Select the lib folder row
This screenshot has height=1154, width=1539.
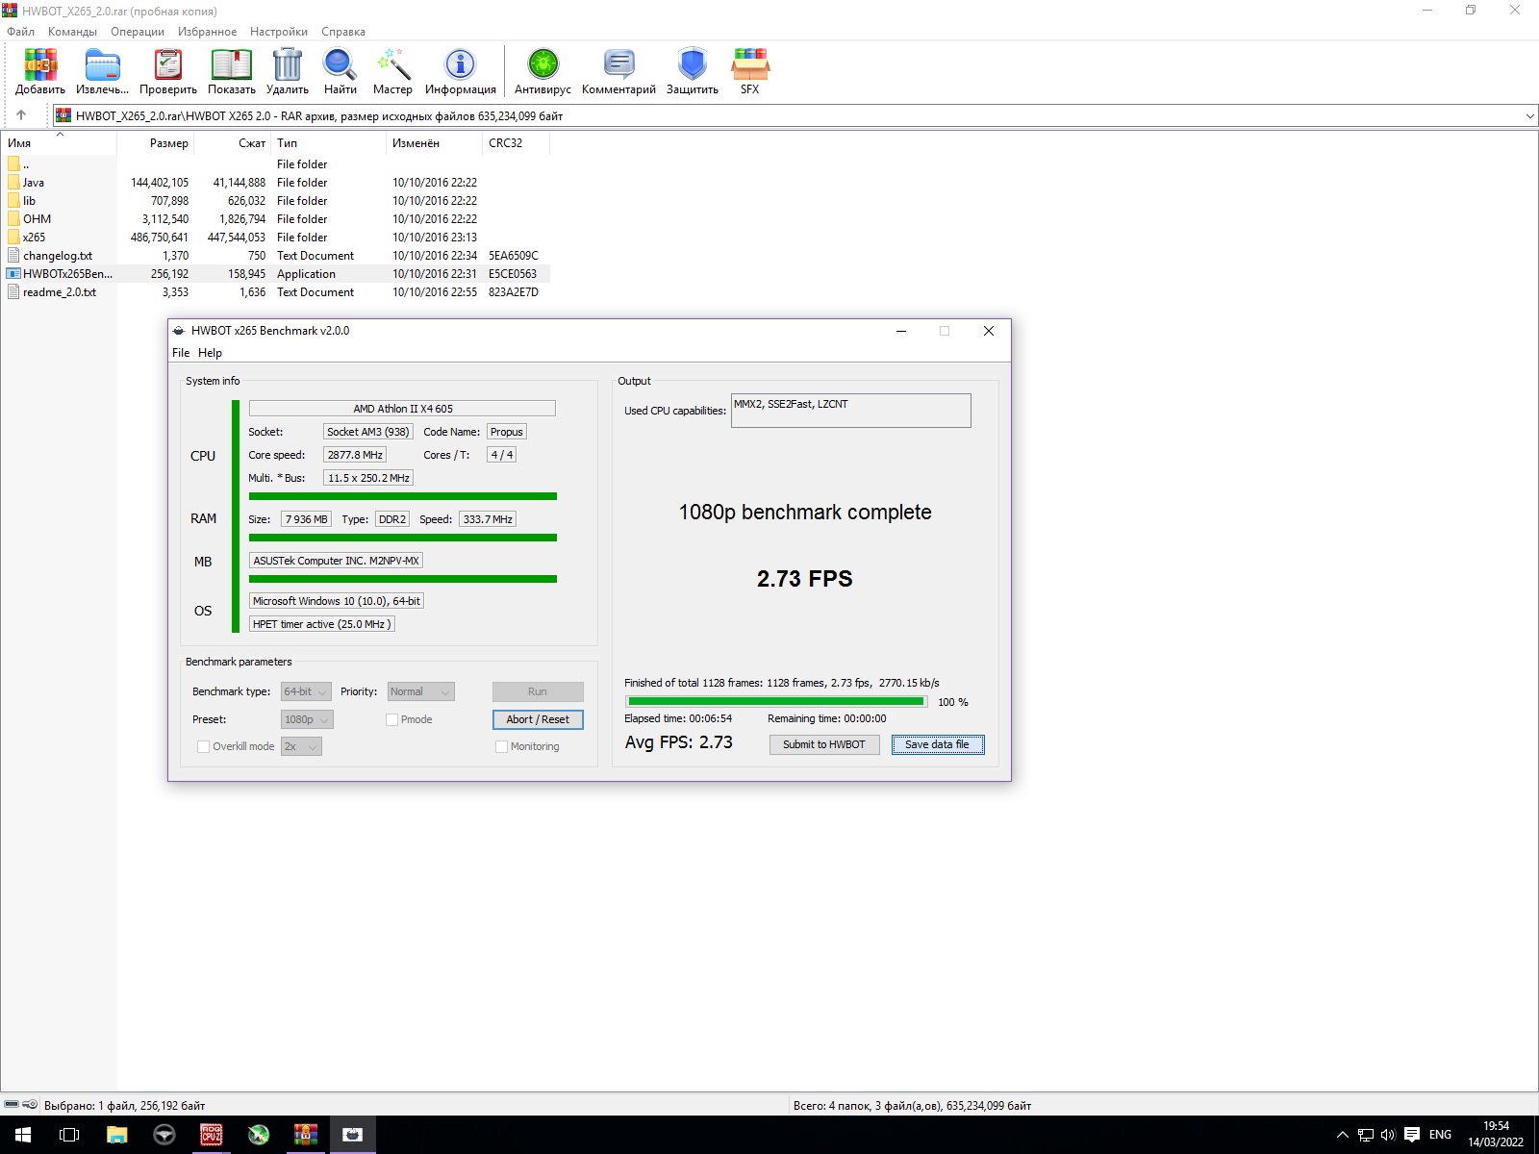[276, 201]
